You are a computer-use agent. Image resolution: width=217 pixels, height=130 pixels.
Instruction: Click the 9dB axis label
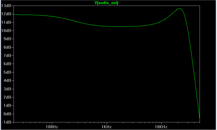click(x=7, y=39)
